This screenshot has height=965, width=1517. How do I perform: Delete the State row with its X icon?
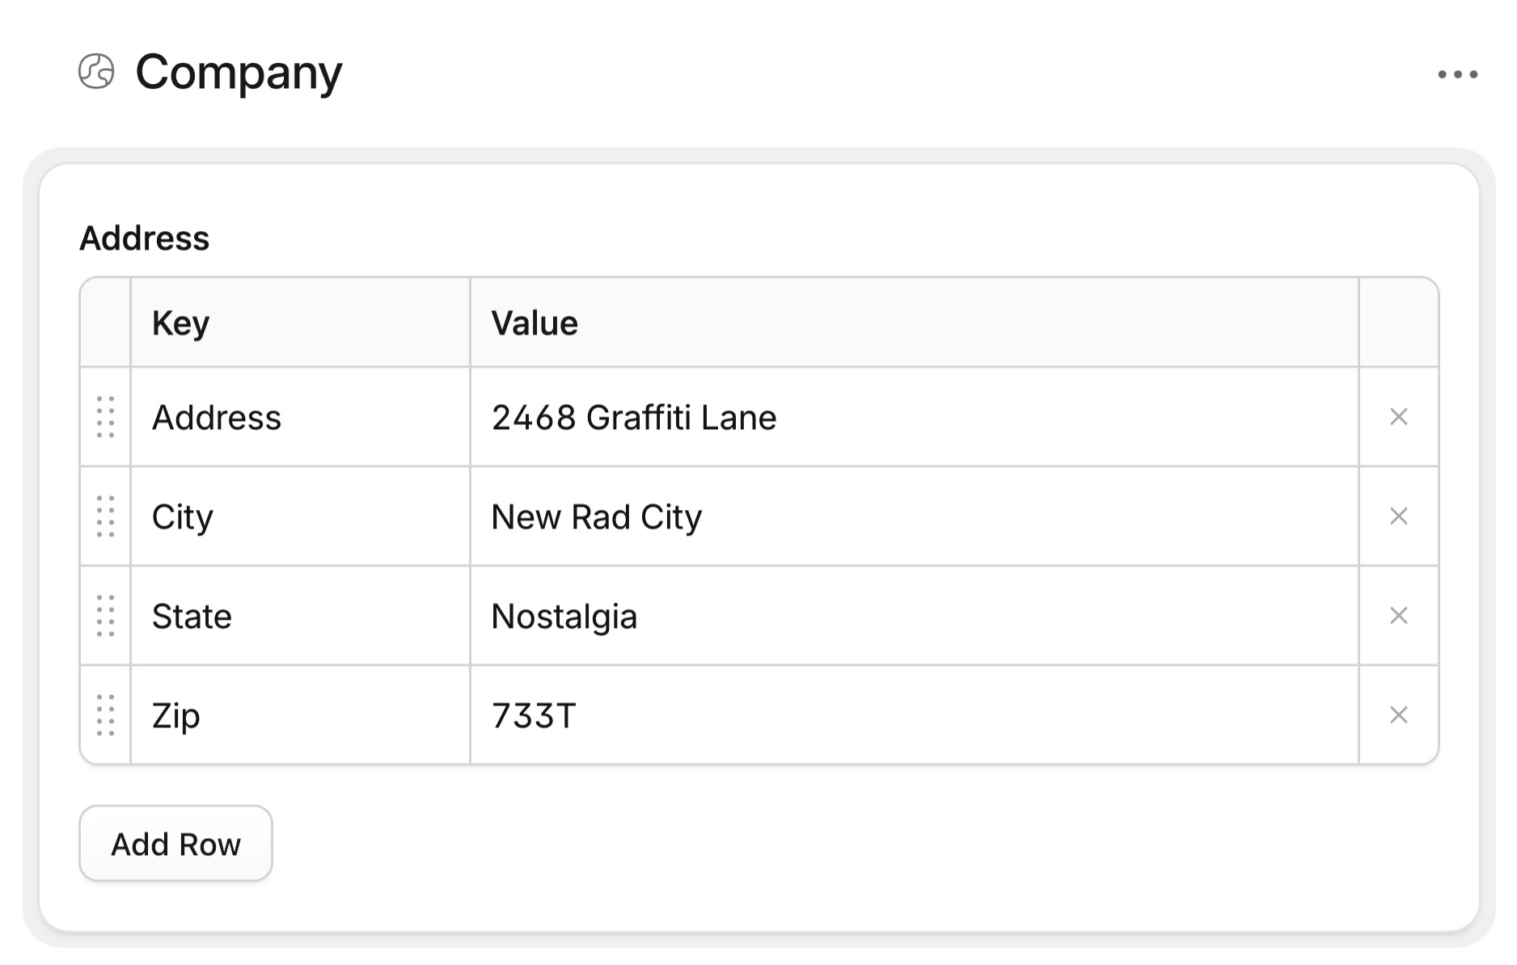1398,616
